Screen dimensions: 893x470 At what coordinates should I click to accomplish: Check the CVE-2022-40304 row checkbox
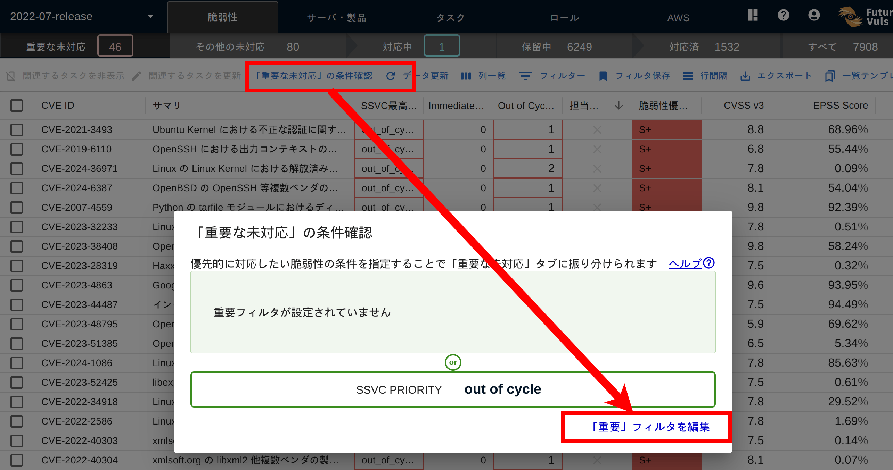click(x=16, y=460)
